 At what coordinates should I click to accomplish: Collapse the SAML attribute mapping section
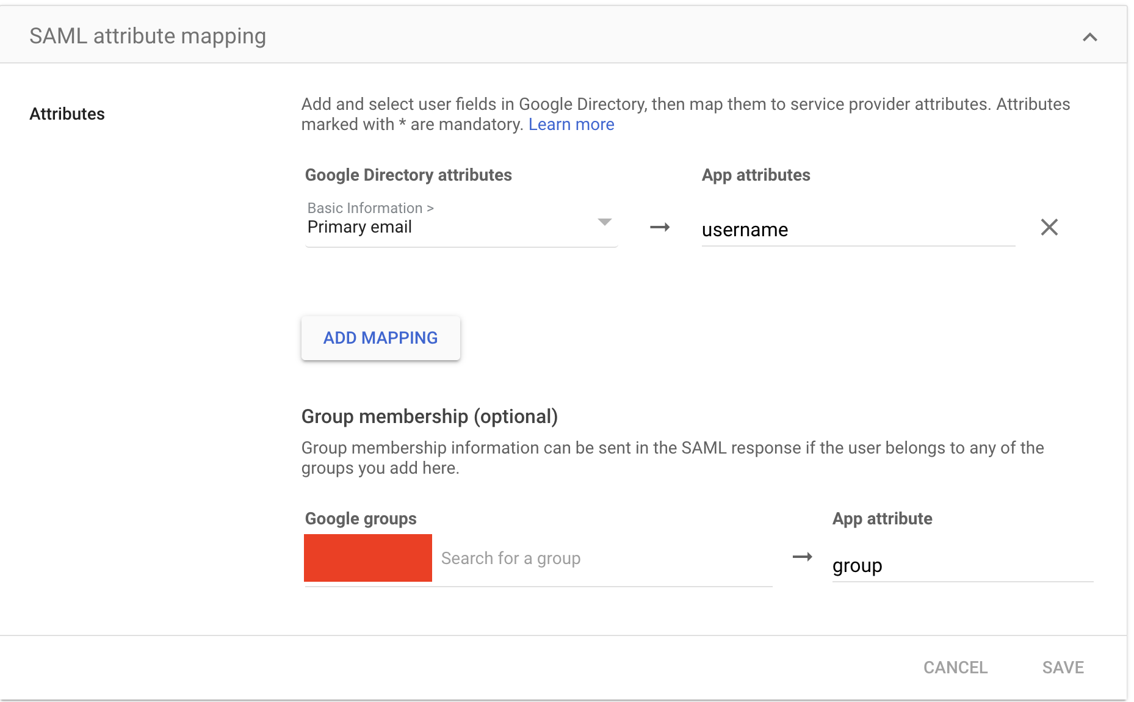coord(1090,35)
